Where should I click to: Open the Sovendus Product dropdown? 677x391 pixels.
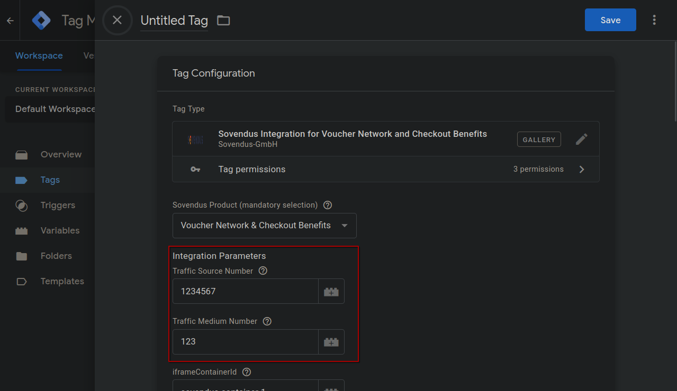[x=265, y=226]
